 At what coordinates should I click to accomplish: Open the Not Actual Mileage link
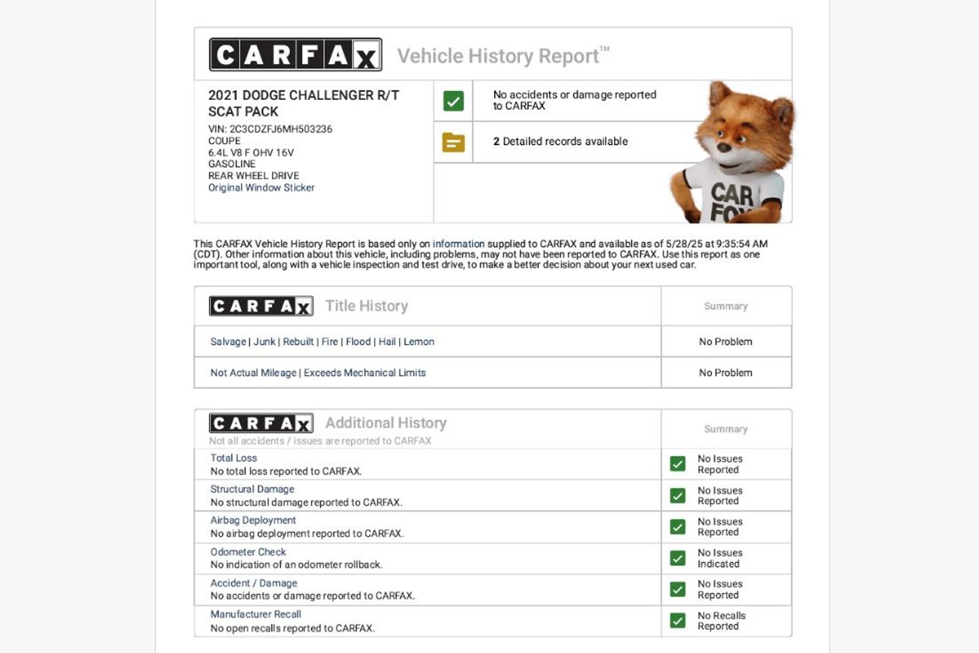253,373
